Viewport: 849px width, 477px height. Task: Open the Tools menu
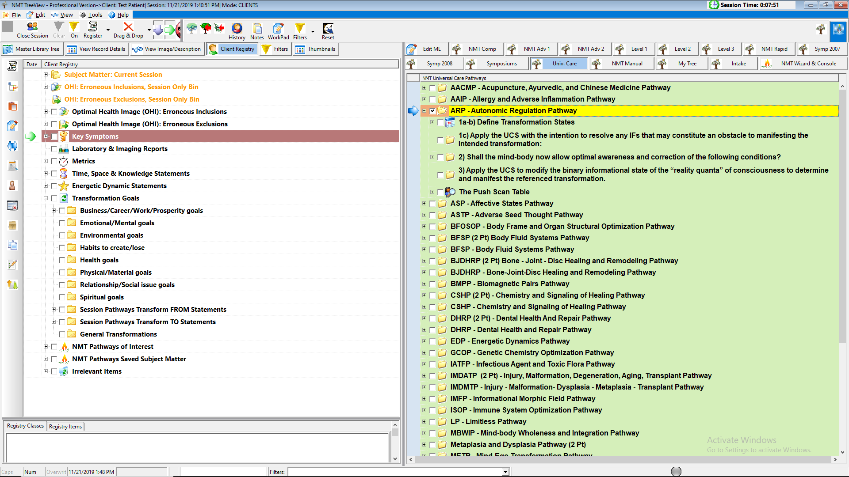pos(95,15)
